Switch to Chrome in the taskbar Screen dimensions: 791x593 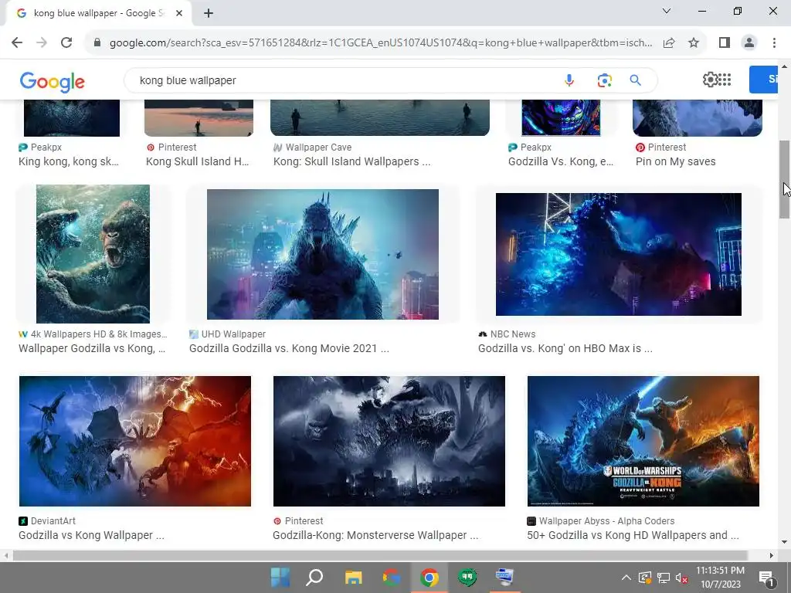pyautogui.click(x=429, y=578)
